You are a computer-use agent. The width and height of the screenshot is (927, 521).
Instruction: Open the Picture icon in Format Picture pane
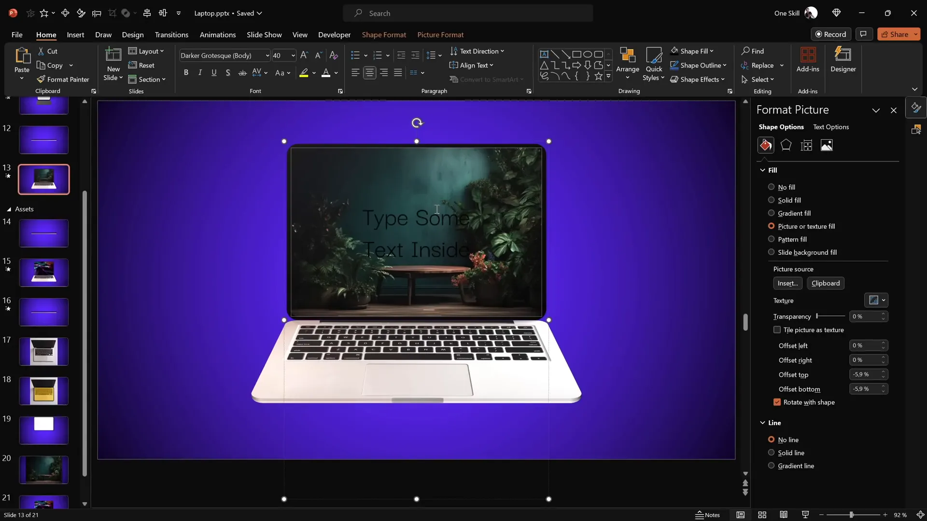827,145
